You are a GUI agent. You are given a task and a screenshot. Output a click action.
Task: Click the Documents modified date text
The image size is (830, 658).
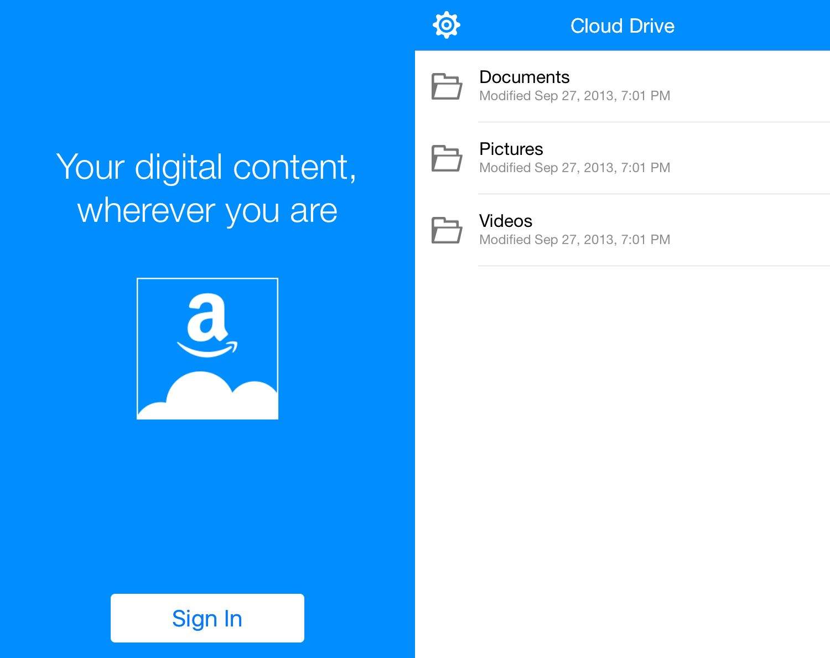tap(574, 96)
